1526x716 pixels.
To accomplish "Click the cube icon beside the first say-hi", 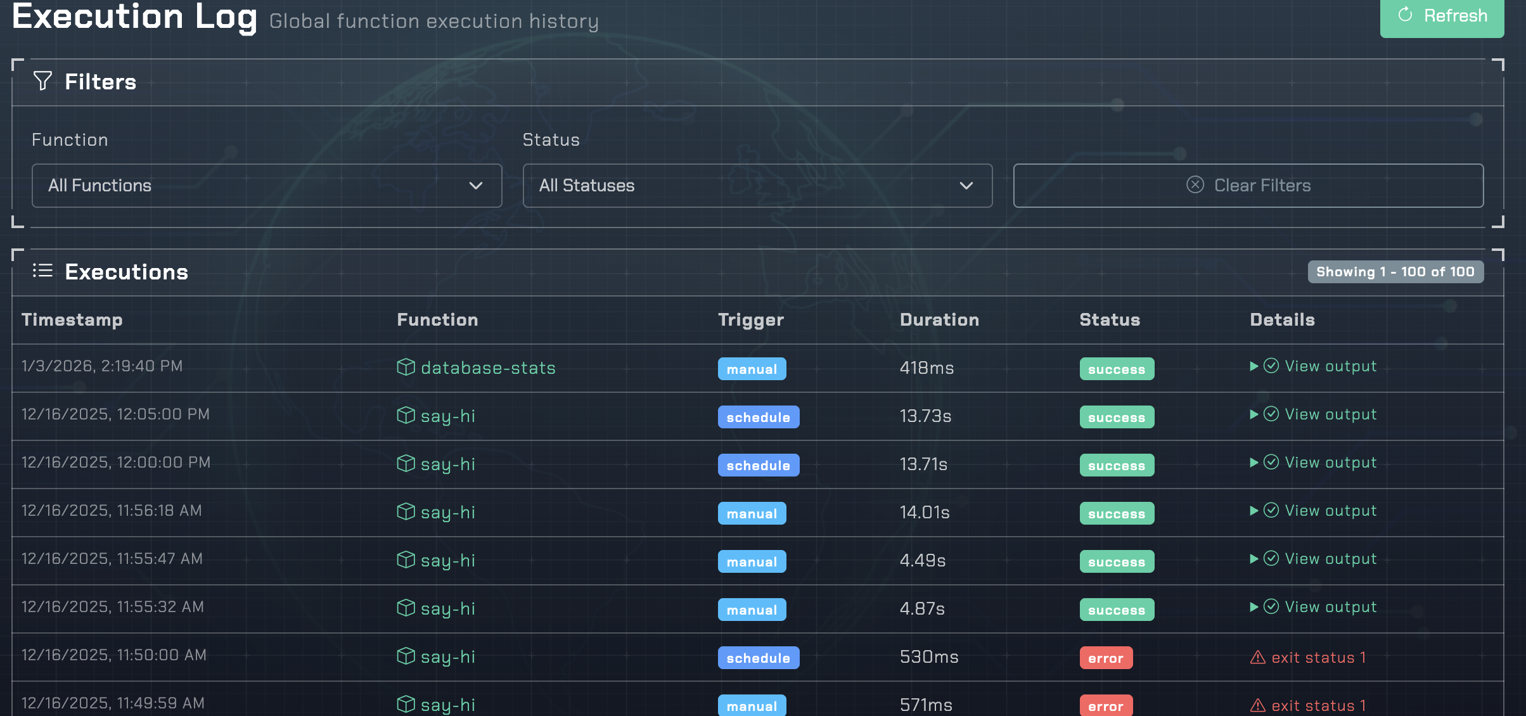I will pos(406,416).
